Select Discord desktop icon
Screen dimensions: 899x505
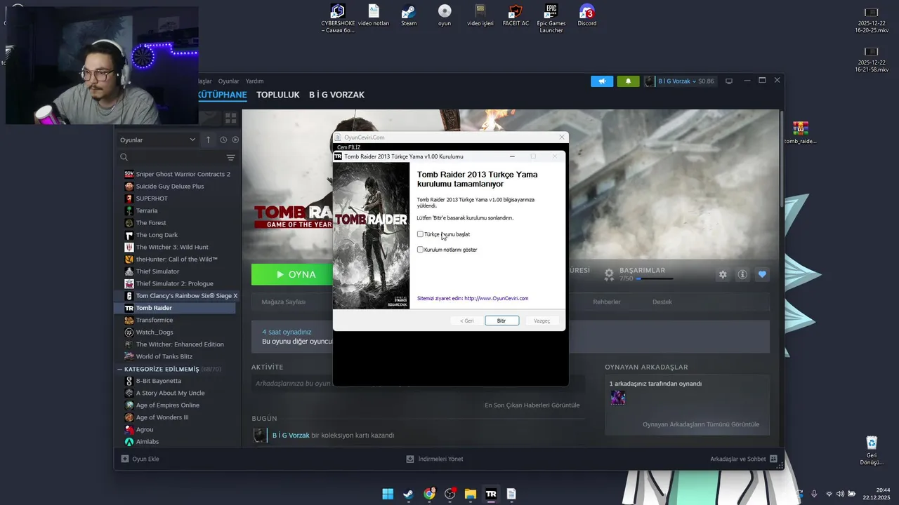click(587, 15)
